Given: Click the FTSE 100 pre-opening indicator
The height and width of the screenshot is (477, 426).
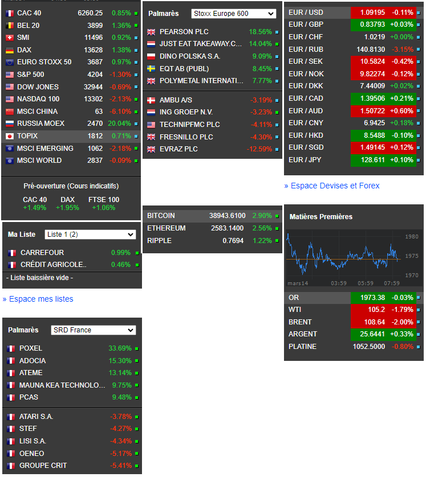Looking at the screenshot, I should 104,204.
